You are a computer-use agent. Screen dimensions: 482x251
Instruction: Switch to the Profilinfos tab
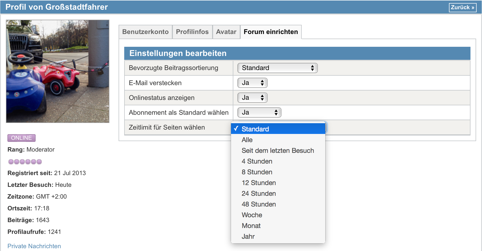(192, 32)
